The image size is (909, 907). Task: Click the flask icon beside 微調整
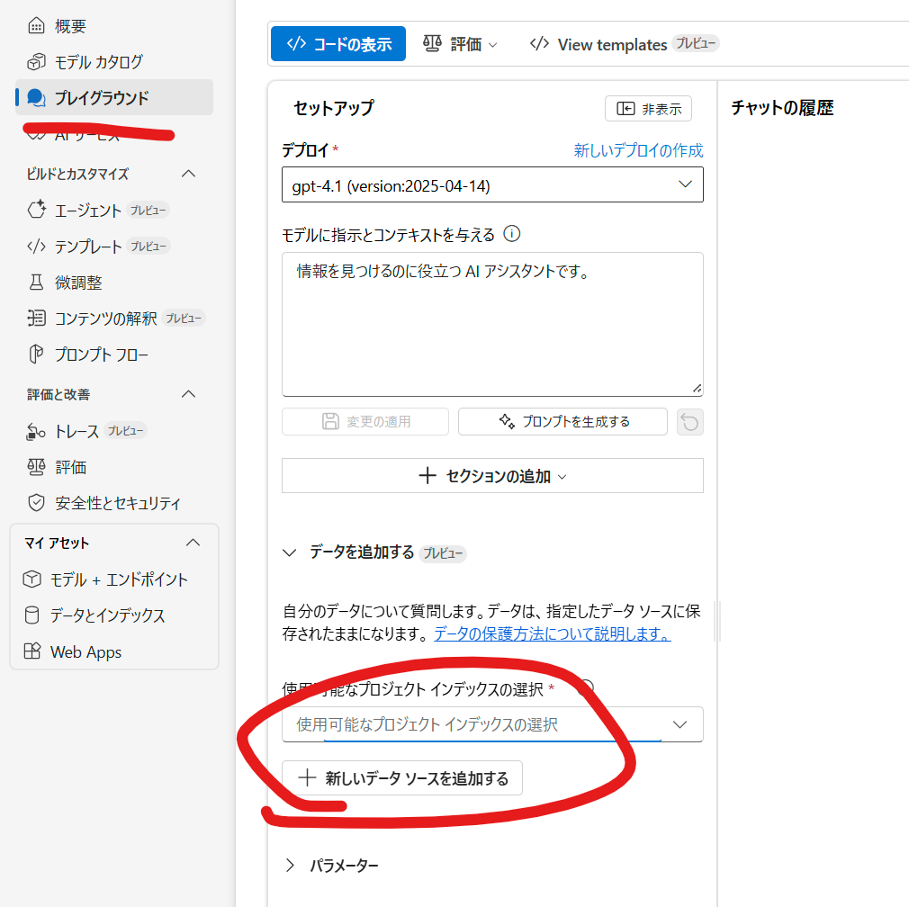click(x=36, y=283)
